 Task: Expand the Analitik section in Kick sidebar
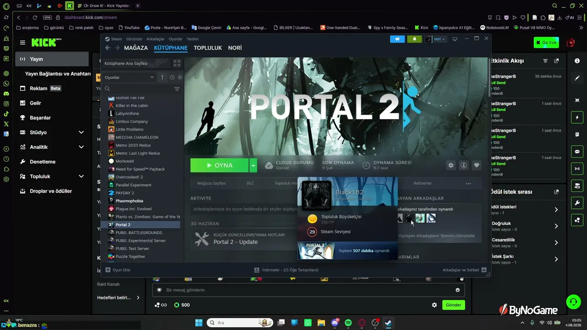[81, 147]
